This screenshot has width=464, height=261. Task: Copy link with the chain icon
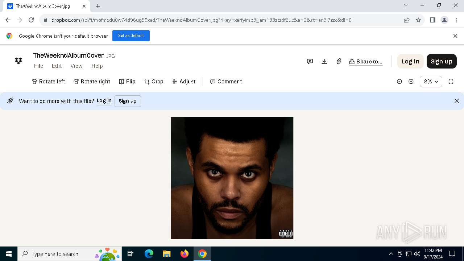pos(339,61)
